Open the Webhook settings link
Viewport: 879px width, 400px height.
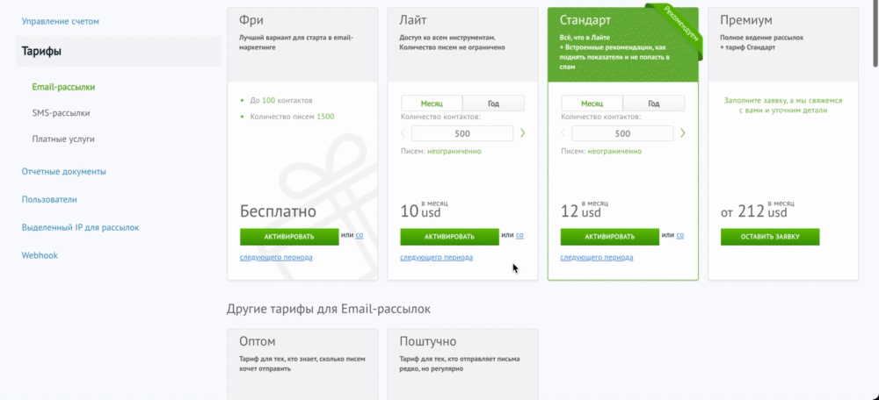coord(40,255)
